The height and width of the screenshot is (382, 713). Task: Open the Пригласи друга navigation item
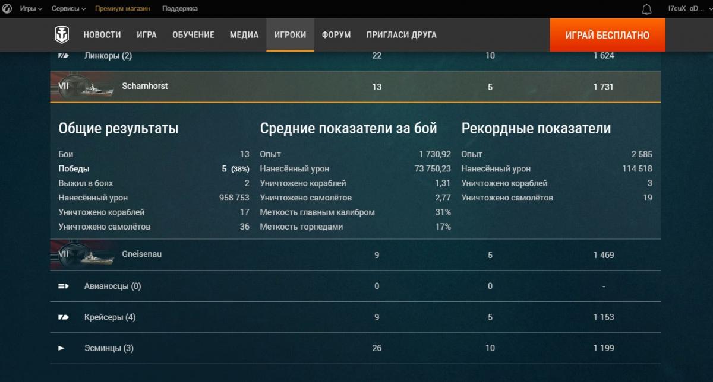(x=402, y=35)
